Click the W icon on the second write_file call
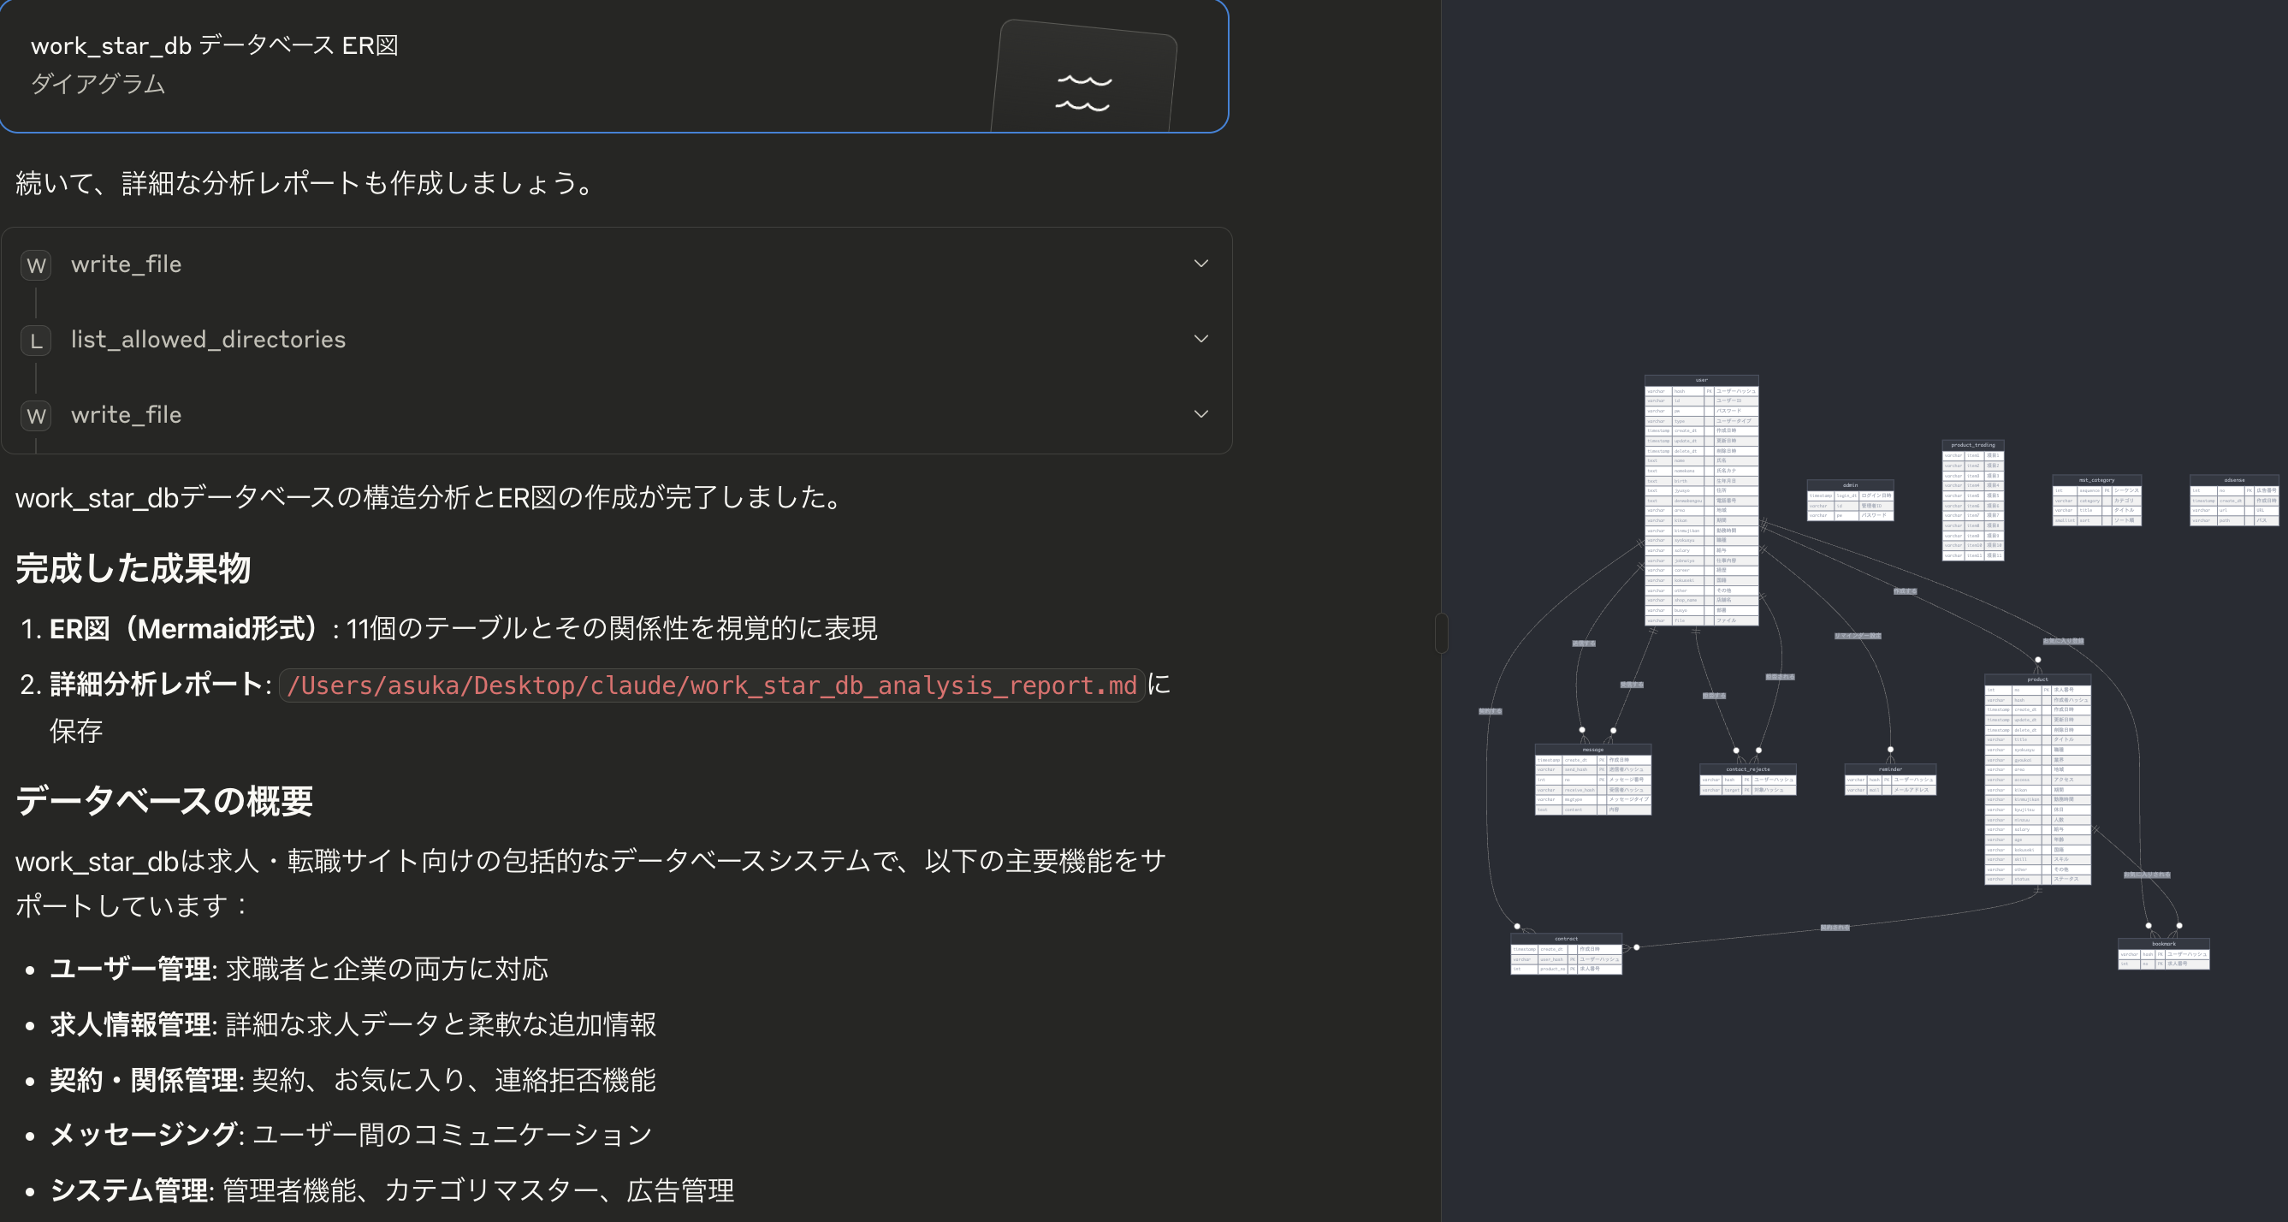The width and height of the screenshot is (2288, 1222). [x=36, y=415]
